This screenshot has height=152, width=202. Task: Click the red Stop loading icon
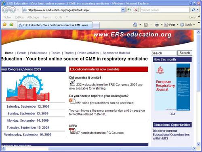click(136, 10)
